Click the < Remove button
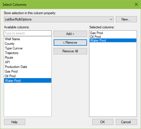141x129 pixels. [70, 43]
